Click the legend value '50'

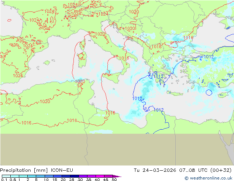114,180
